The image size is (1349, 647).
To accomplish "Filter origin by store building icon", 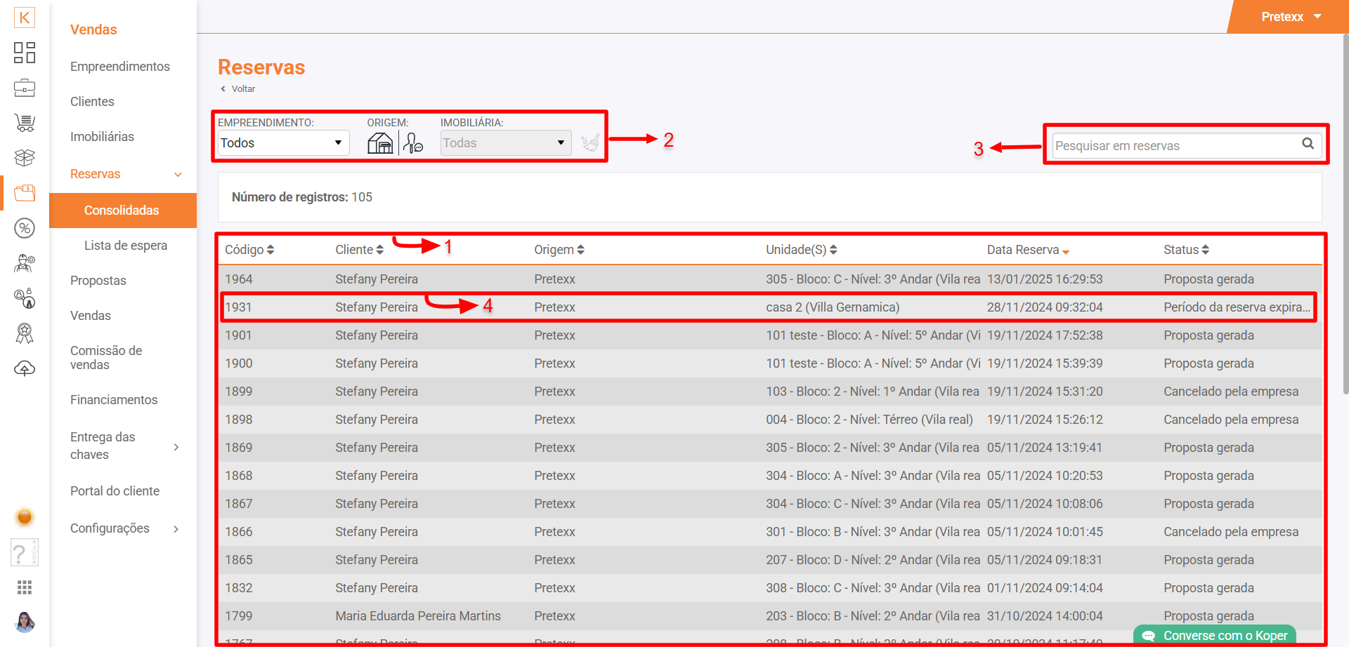I will 380,143.
